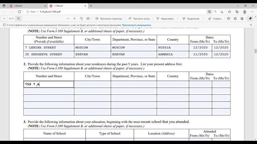The width and height of the screenshot is (257, 144).
Task: Go back to the previous page
Action: point(4,12)
